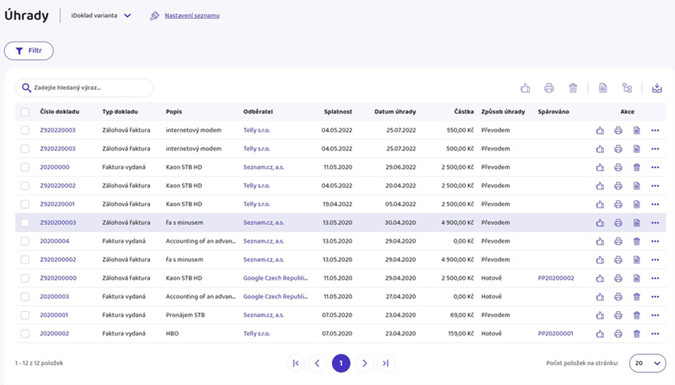Open the iDoklad varianta dropdown
Viewport: 675px width, 385px height.
tap(101, 16)
